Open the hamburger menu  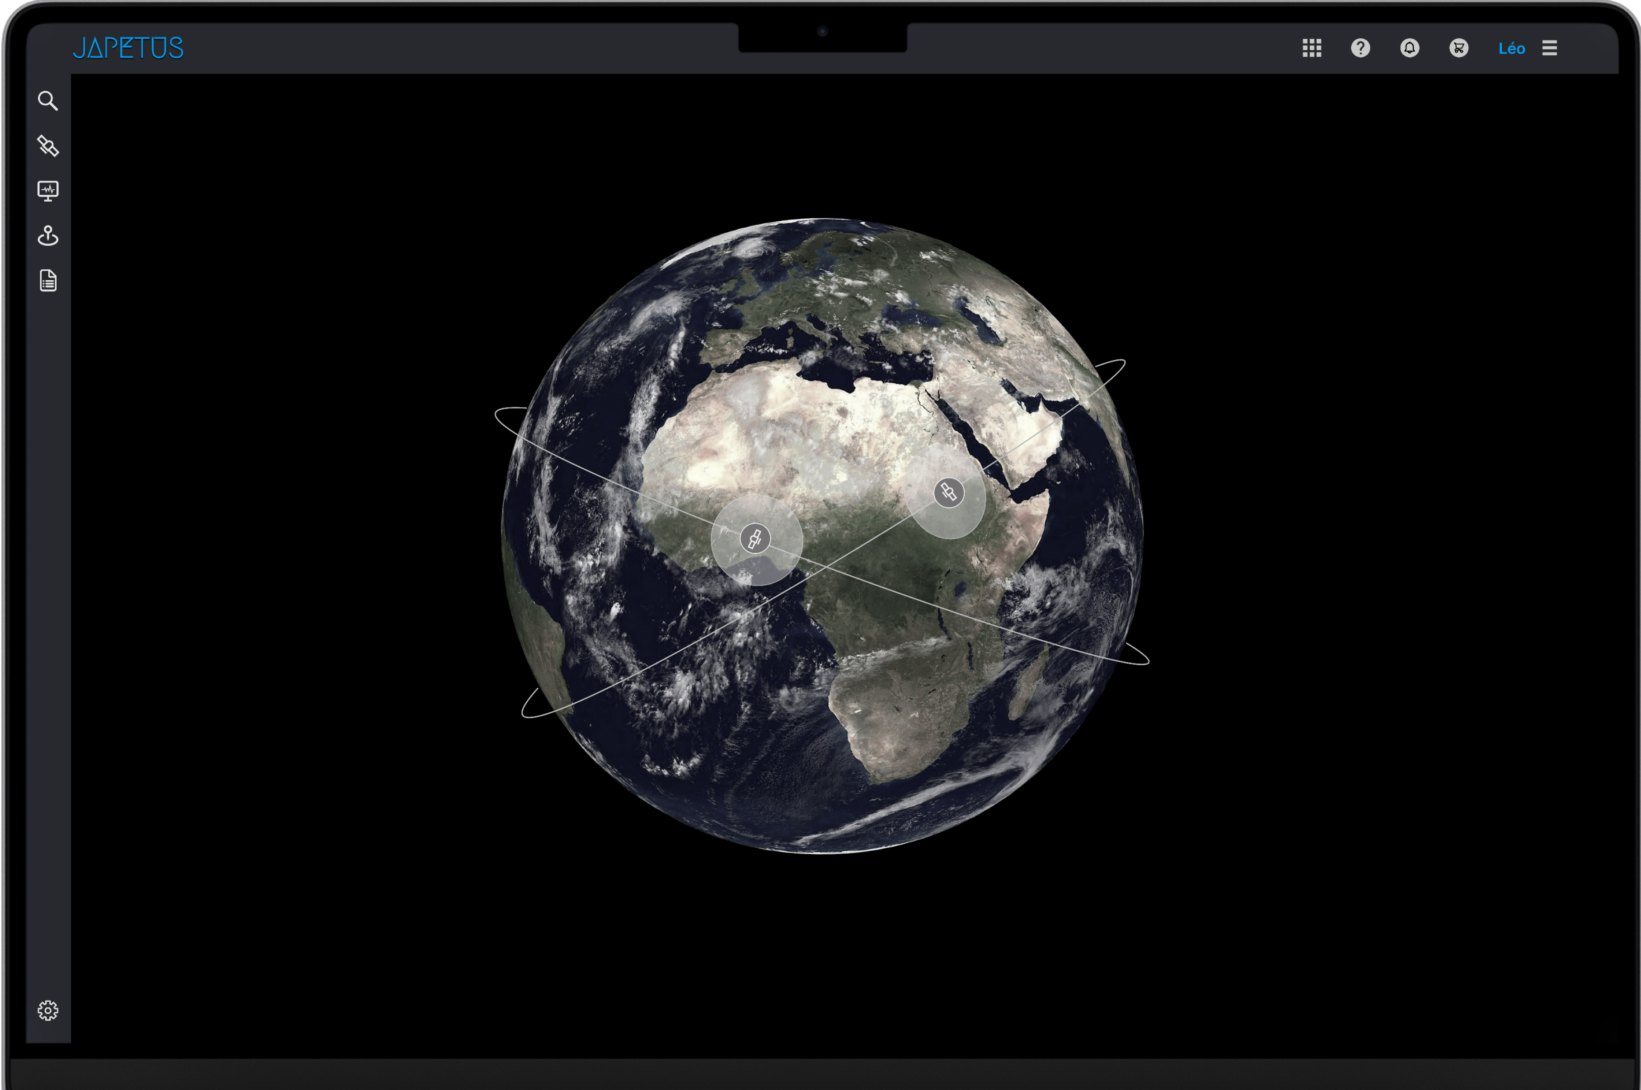coord(1549,48)
